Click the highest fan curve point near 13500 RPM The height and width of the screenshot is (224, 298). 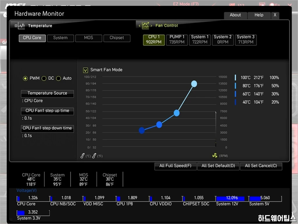click(194, 84)
